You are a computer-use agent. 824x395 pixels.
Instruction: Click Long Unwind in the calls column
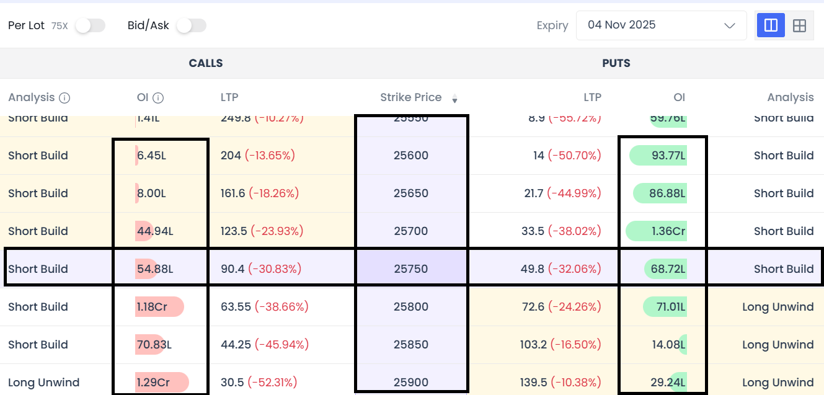(x=43, y=383)
